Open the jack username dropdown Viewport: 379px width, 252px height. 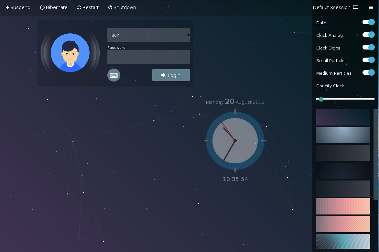(x=148, y=35)
